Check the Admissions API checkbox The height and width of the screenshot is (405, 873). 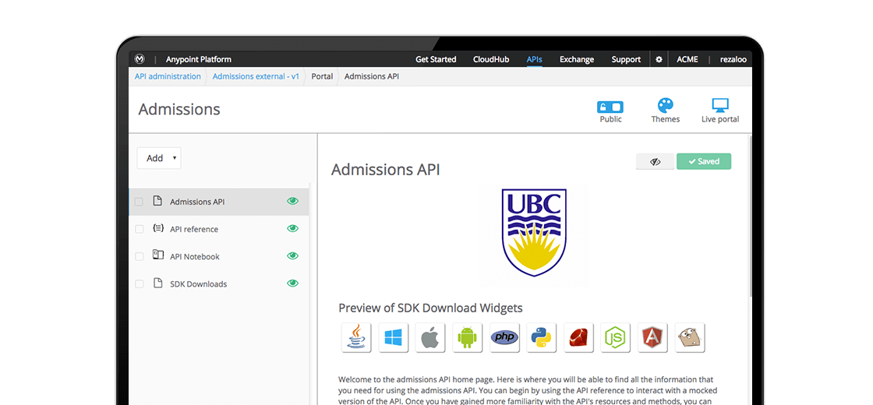click(x=140, y=202)
